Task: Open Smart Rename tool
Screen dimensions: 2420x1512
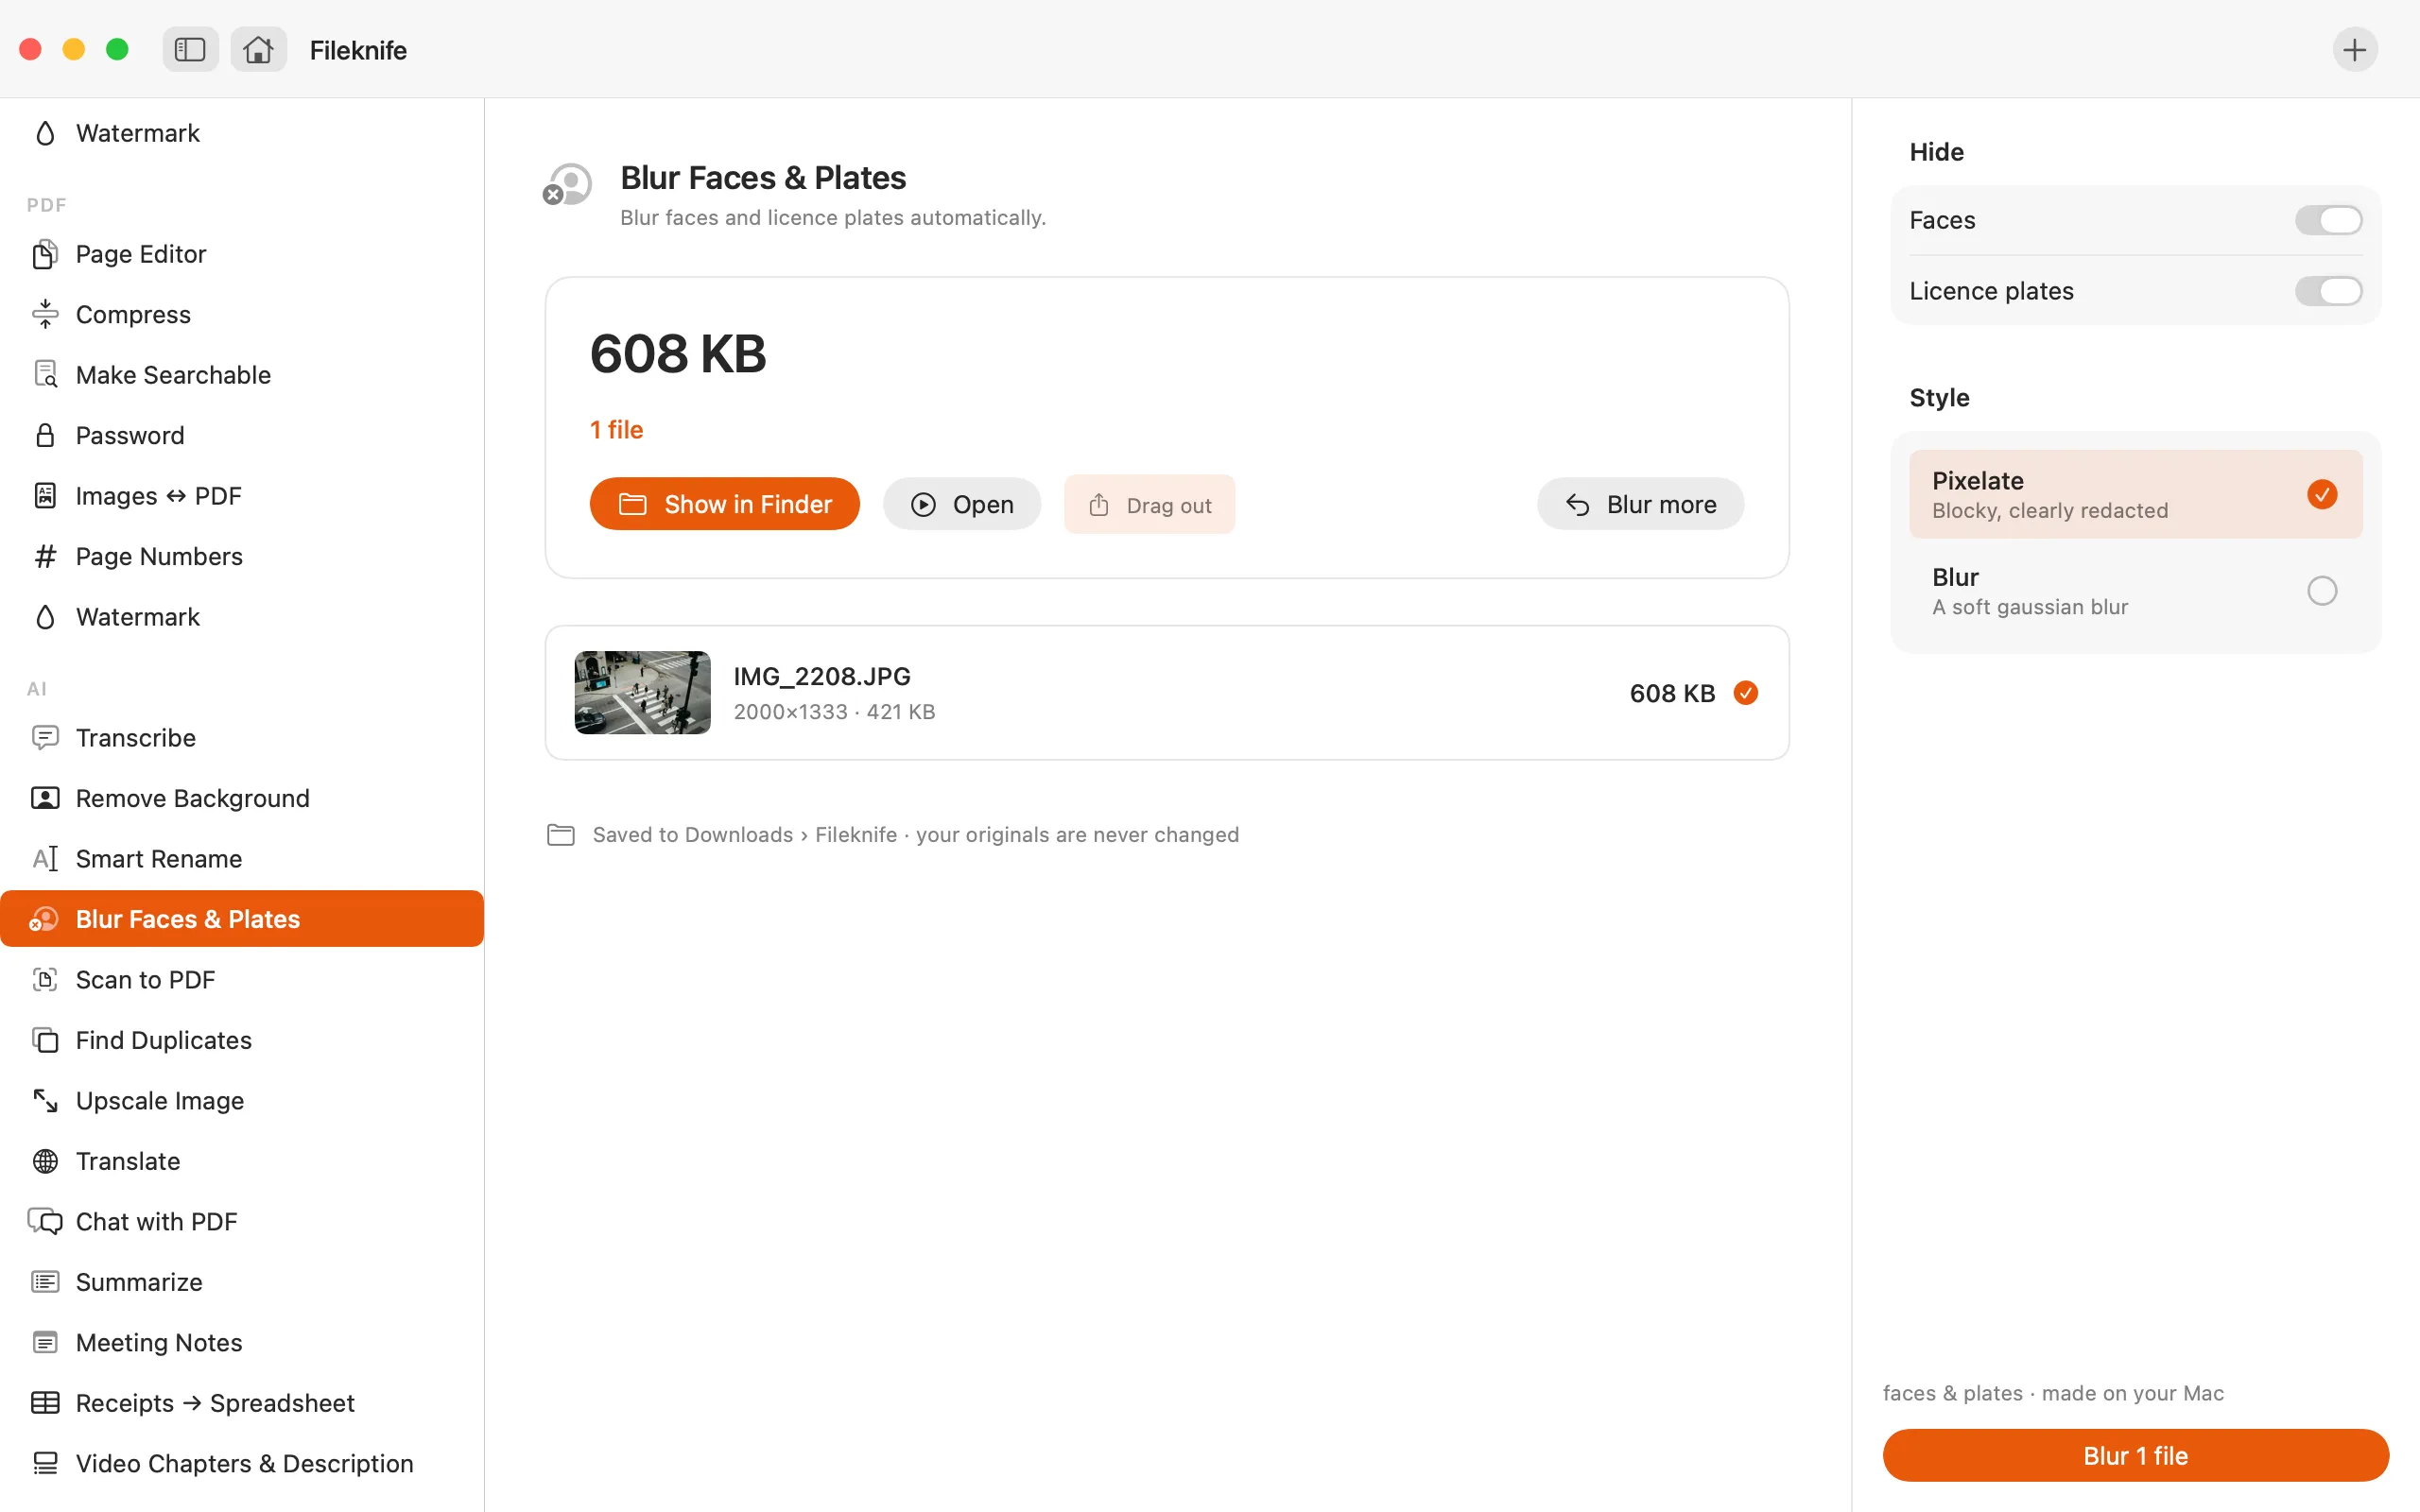Action: [x=242, y=859]
